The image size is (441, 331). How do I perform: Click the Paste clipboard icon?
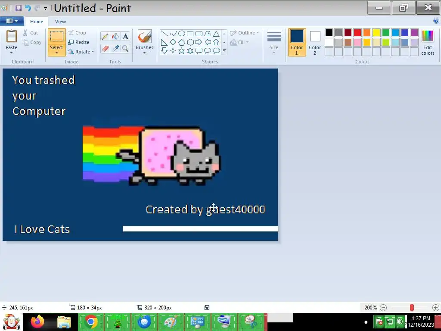tap(12, 36)
